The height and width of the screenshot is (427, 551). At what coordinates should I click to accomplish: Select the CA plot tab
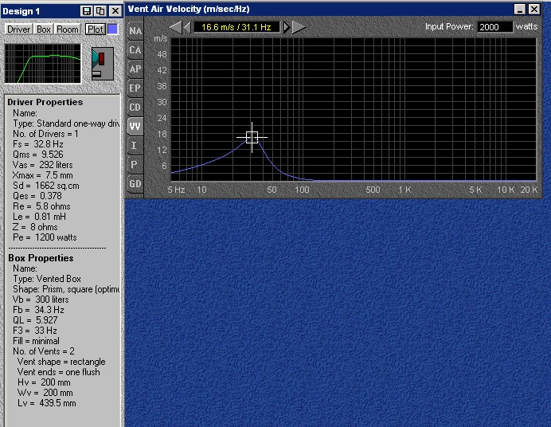tap(135, 50)
